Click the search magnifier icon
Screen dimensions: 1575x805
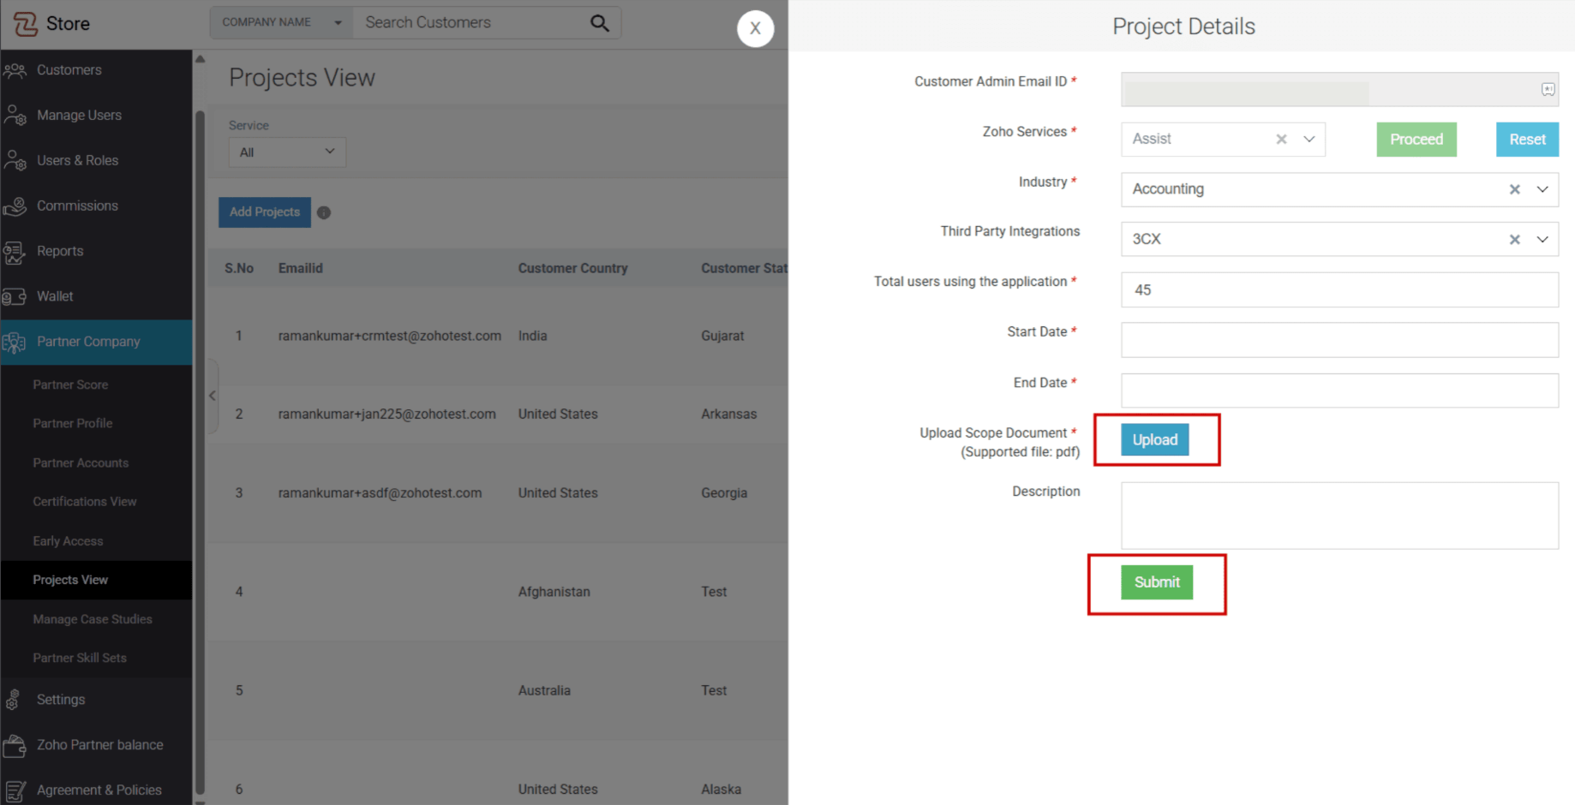tap(600, 23)
